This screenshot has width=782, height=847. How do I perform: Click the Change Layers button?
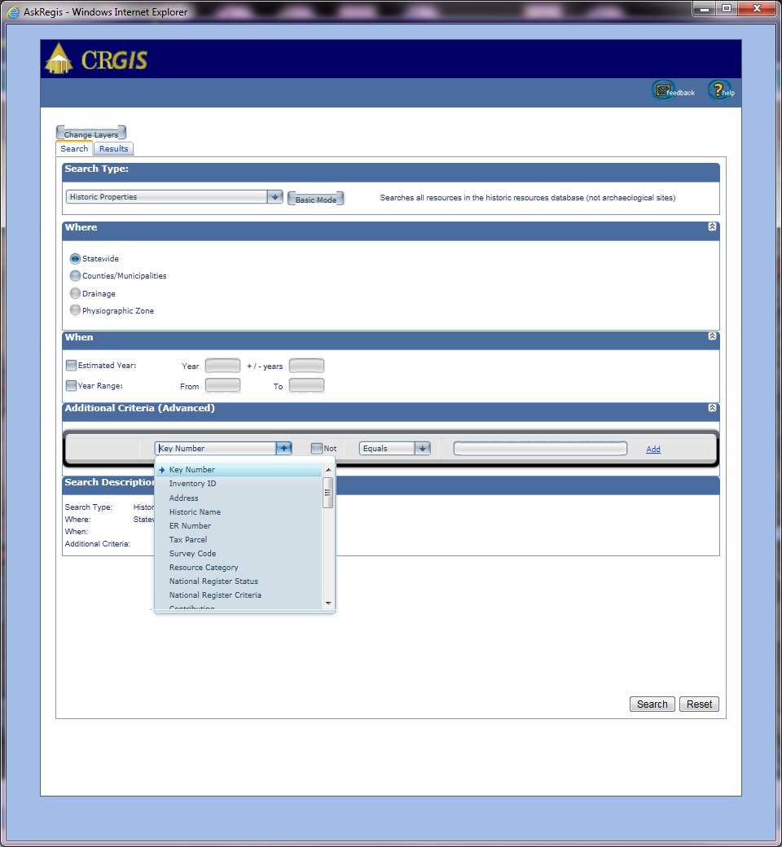pos(90,134)
